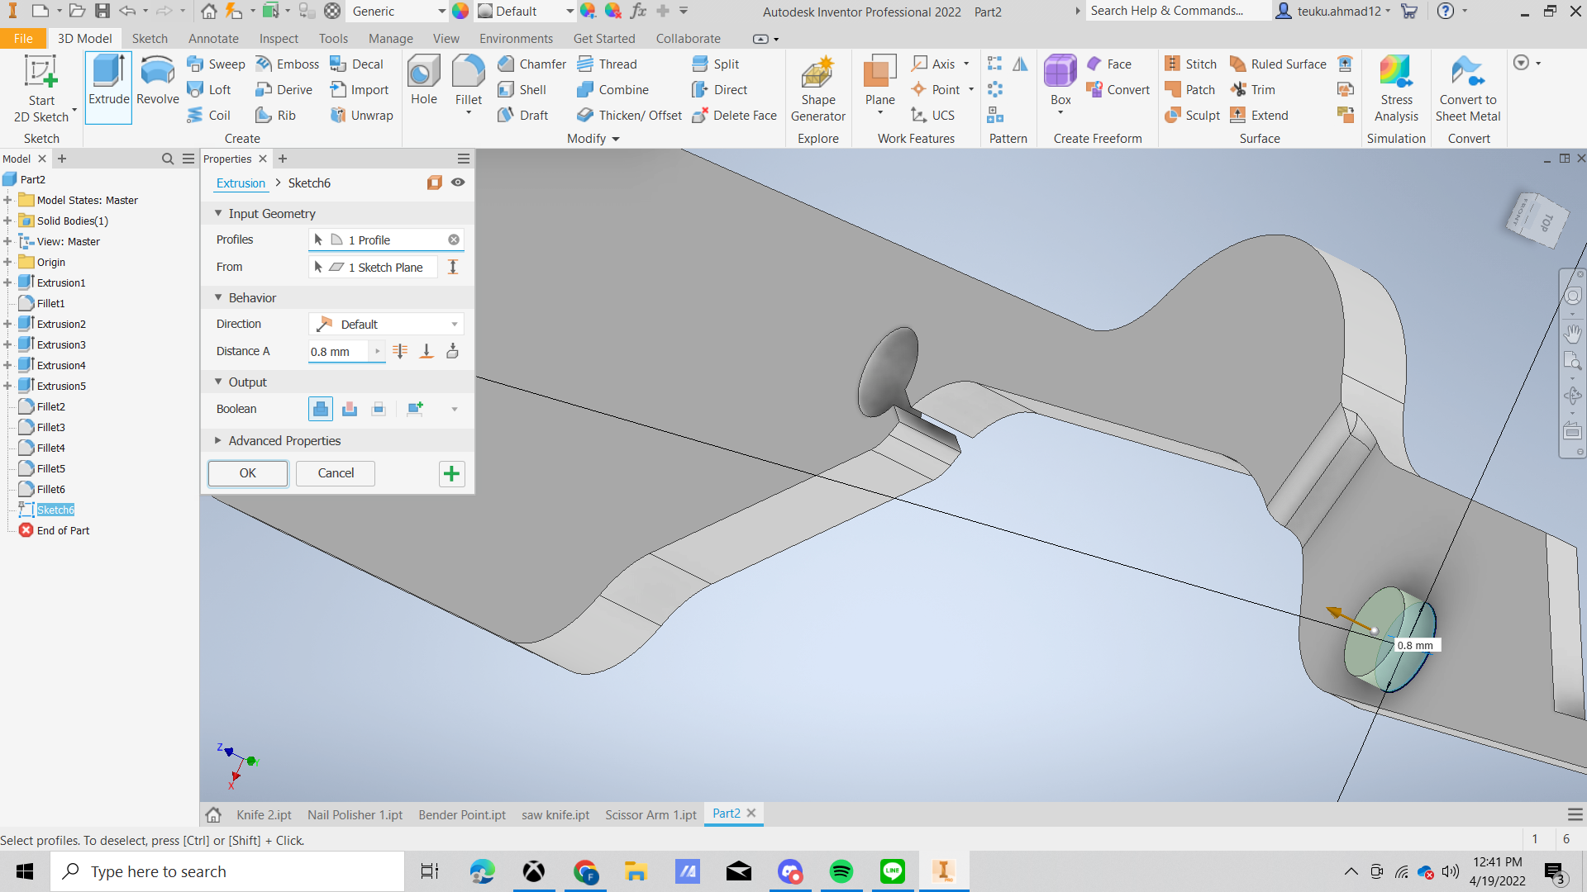The image size is (1587, 892).
Task: Open the appearance color wheel swatch
Action: 460,12
